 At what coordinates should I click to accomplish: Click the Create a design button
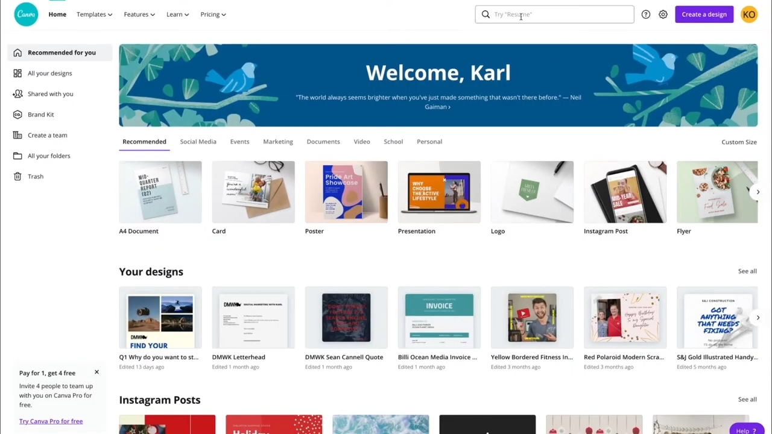pyautogui.click(x=704, y=14)
